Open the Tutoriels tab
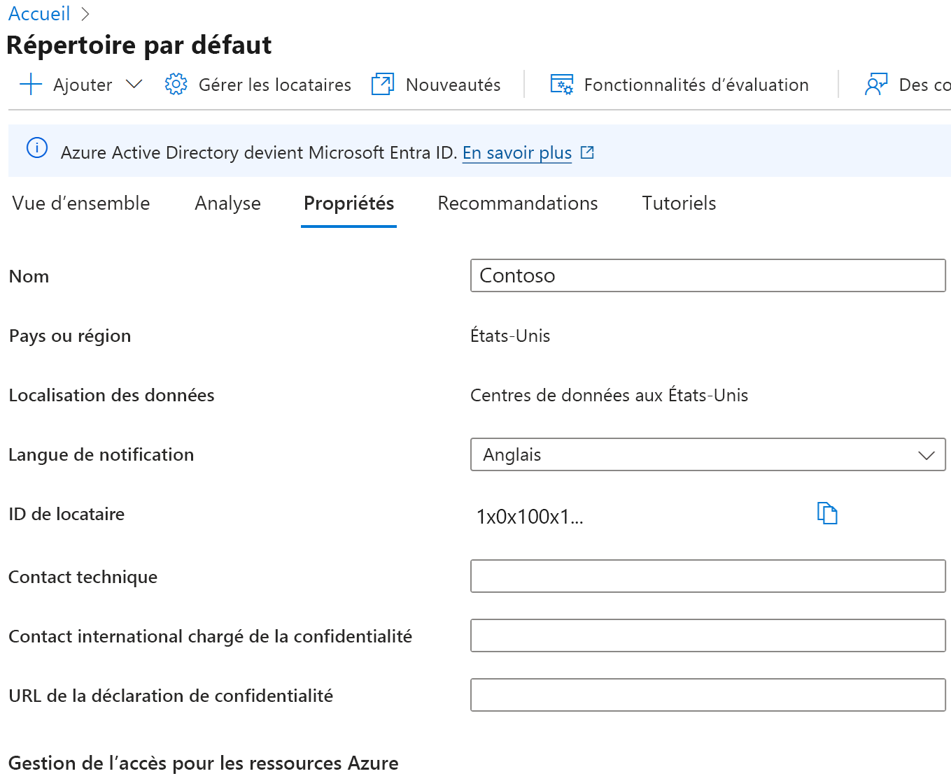The height and width of the screenshot is (776, 951). point(679,203)
